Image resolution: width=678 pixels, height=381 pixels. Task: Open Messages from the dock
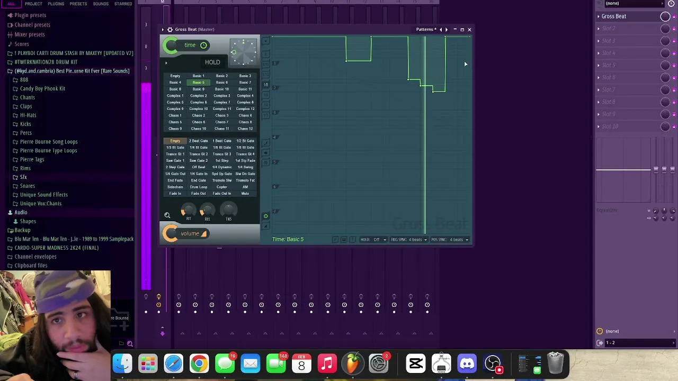tap(225, 364)
